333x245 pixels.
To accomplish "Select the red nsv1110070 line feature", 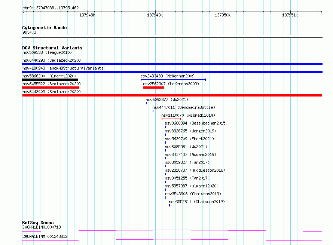I will click(171, 119).
